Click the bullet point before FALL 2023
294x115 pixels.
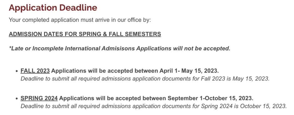tap(17, 71)
